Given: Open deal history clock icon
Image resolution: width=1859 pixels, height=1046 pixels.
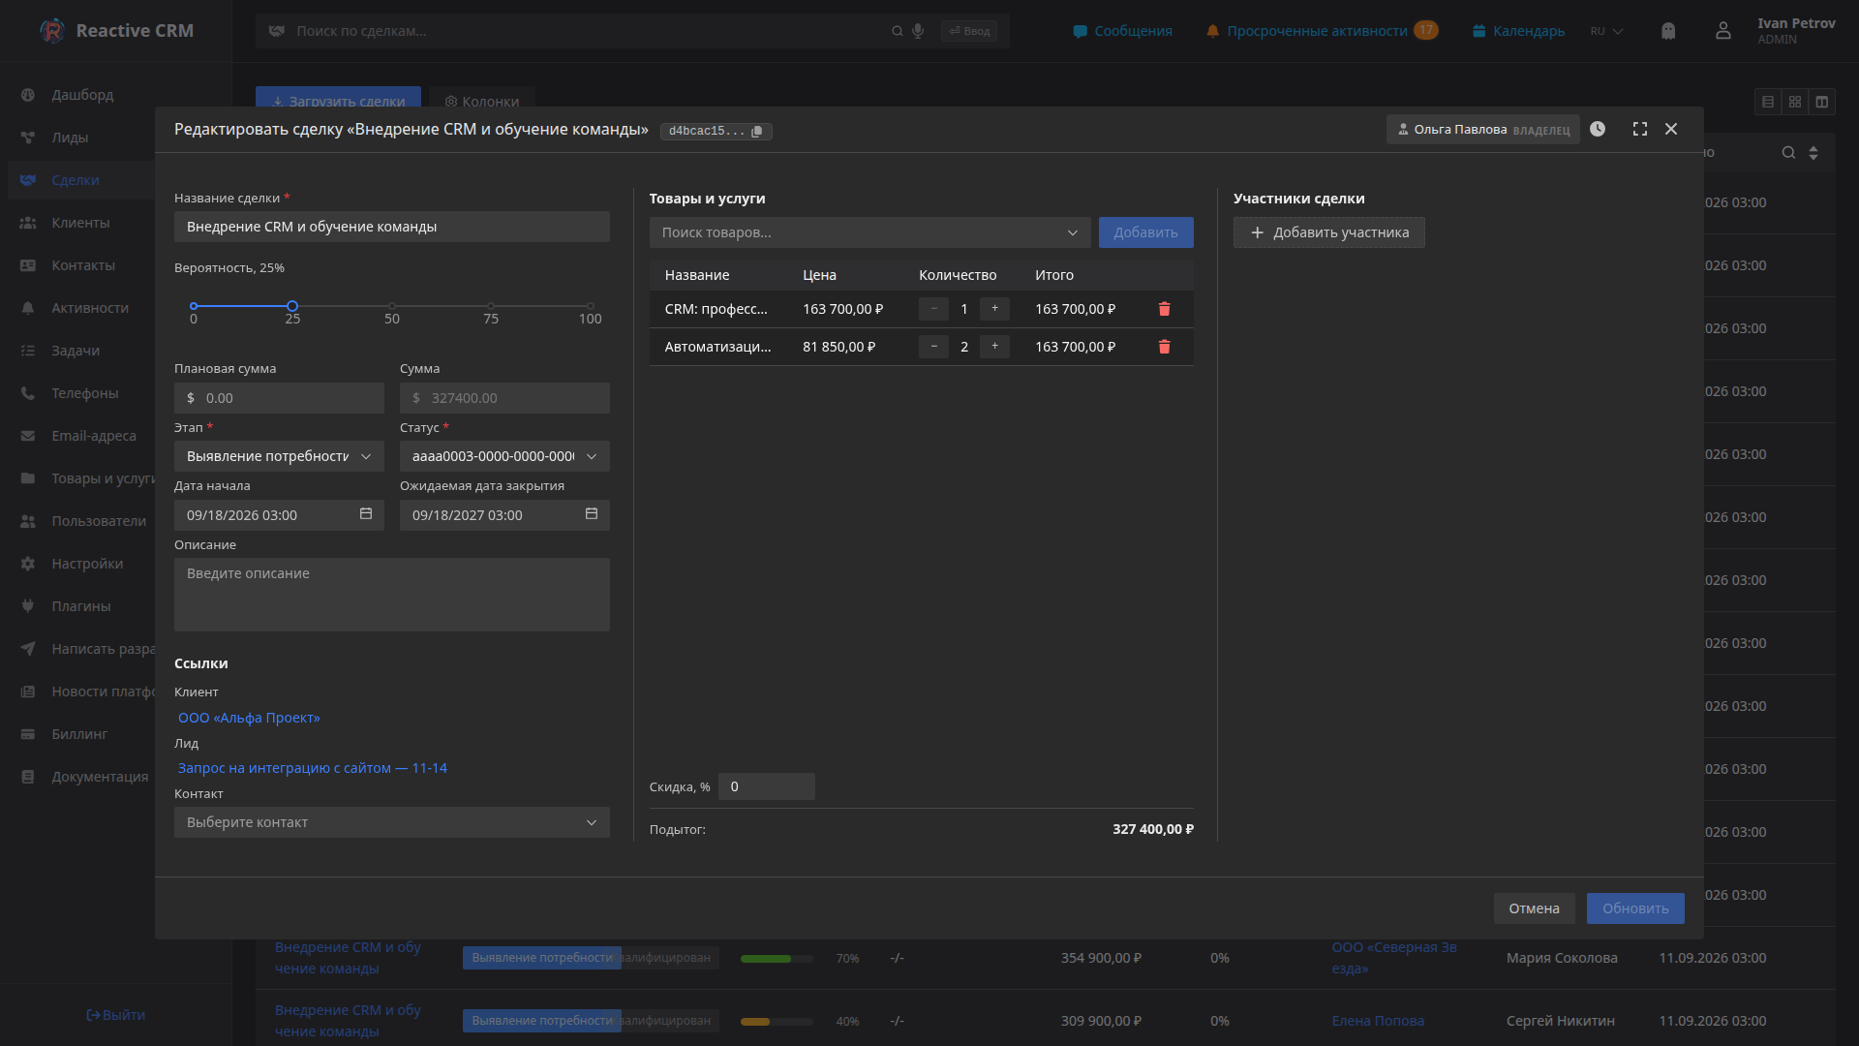Looking at the screenshot, I should pyautogui.click(x=1598, y=129).
